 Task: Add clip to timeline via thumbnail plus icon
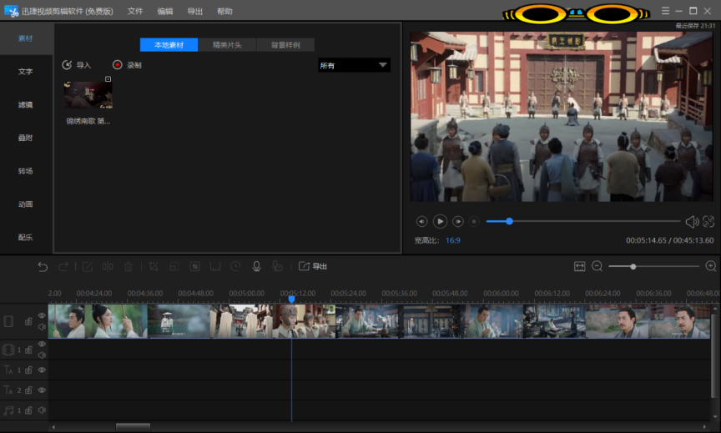(x=108, y=79)
